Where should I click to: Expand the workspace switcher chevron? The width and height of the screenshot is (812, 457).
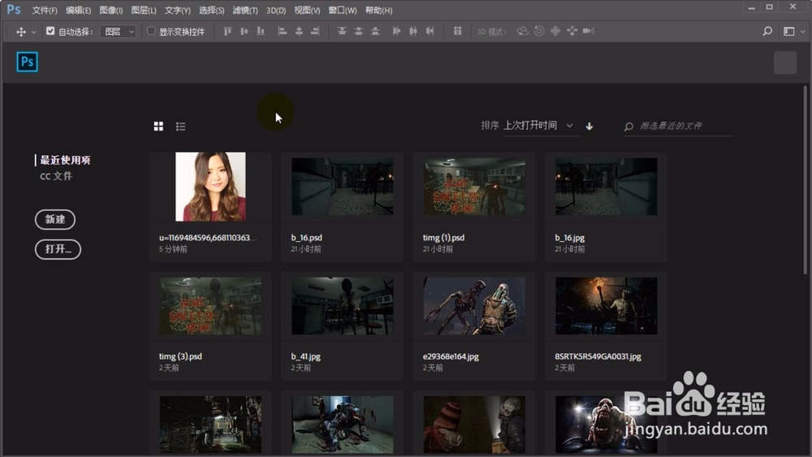(803, 32)
